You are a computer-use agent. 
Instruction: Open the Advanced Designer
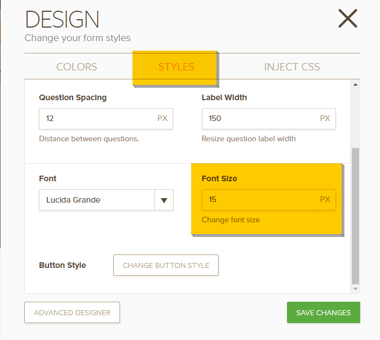tap(72, 313)
